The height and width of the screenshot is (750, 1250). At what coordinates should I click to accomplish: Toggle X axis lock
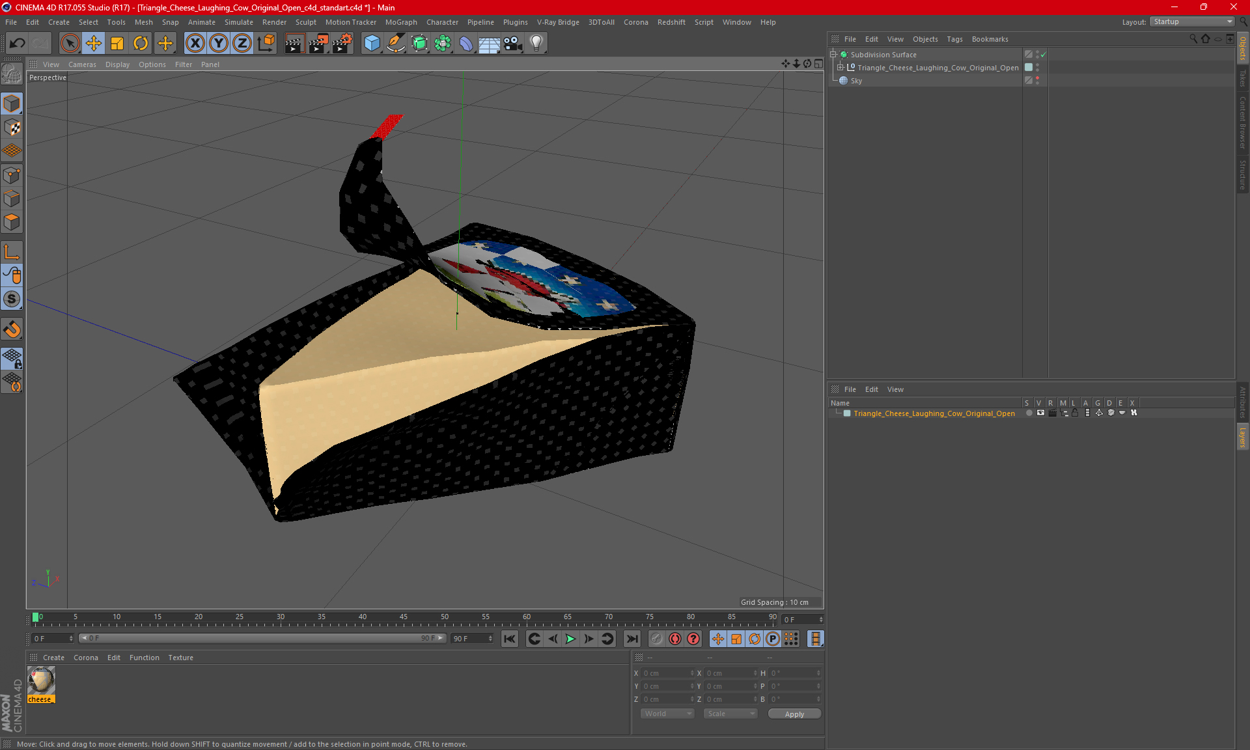tap(195, 44)
